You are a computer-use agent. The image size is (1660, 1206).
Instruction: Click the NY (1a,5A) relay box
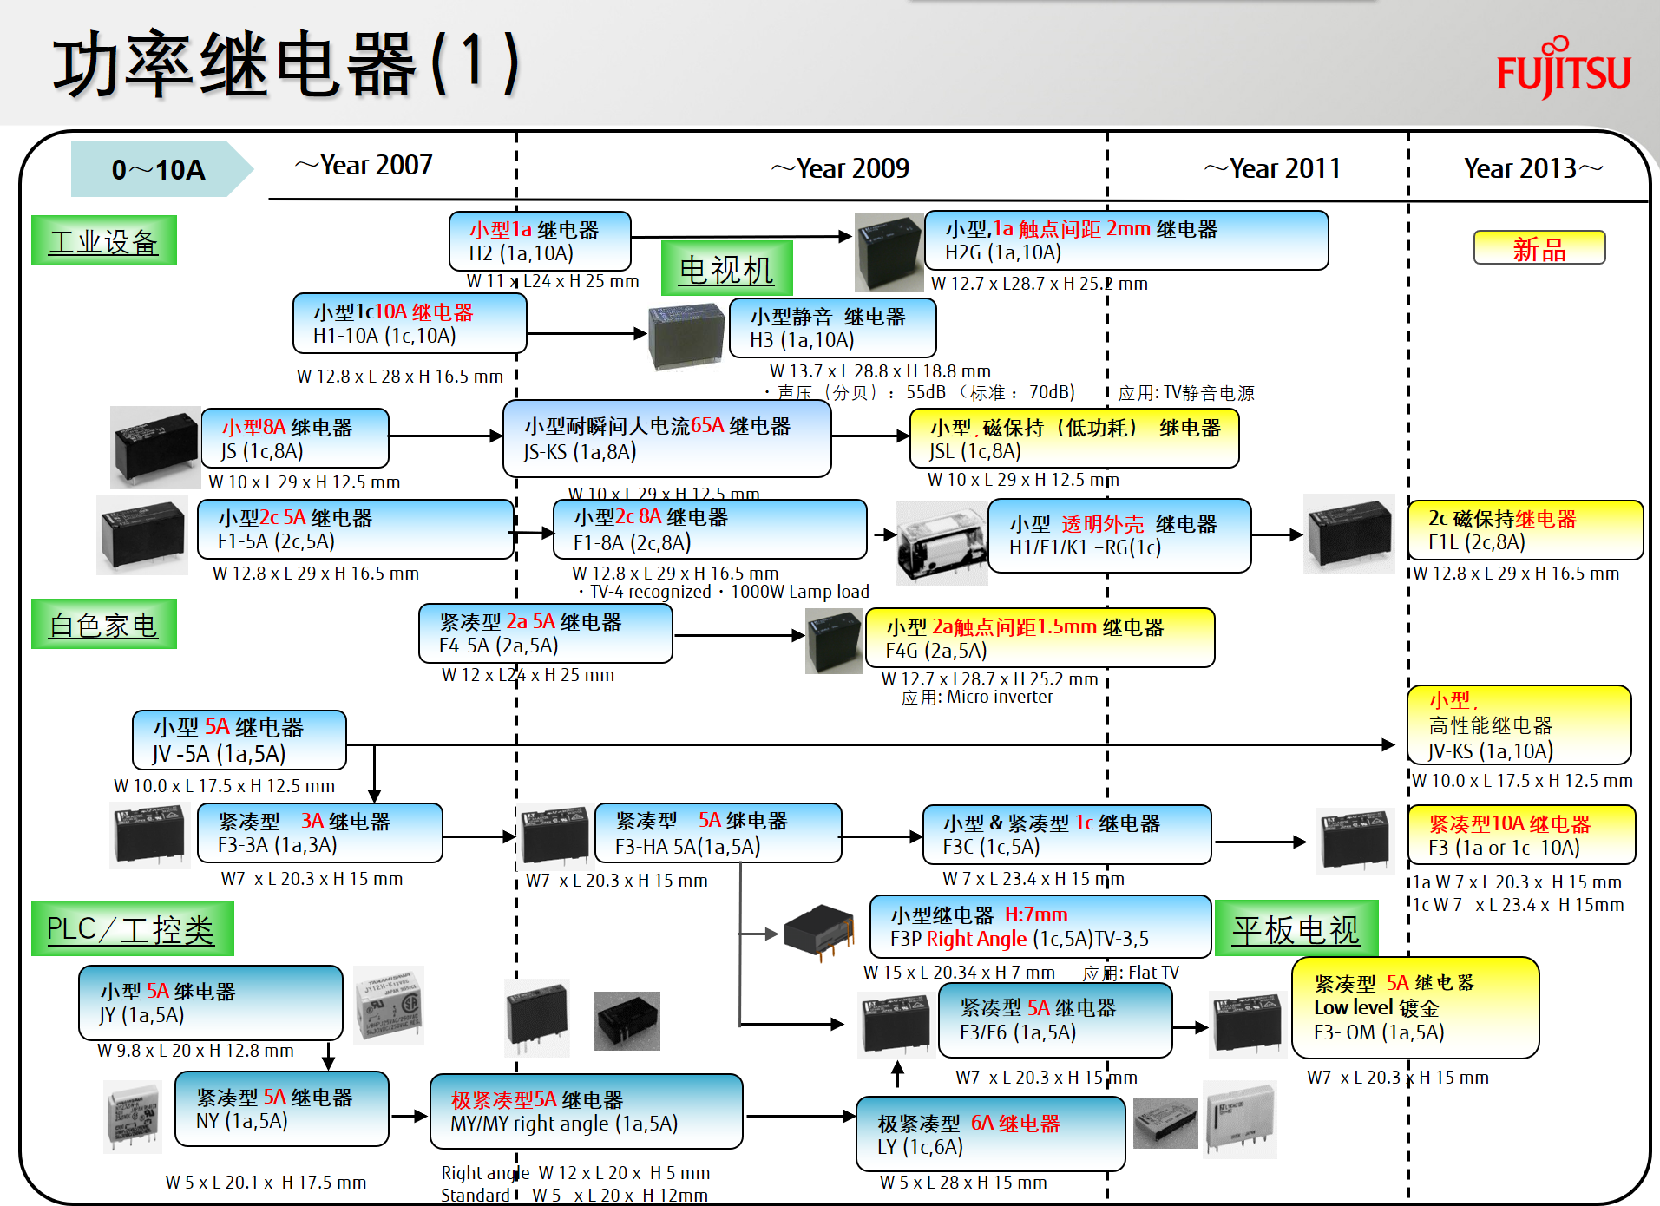pos(281,1109)
